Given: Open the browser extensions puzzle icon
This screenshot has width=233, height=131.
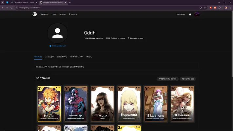Looking at the screenshot, I should (x=220, y=8).
